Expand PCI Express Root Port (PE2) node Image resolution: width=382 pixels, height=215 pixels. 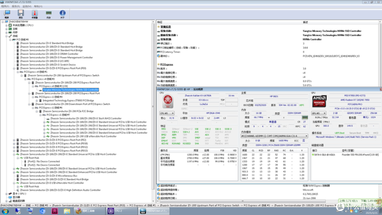tap(14, 140)
